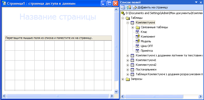Click the Компонент key field icon
Image resolution: width=204 pixels, height=100 pixels.
point(138,37)
